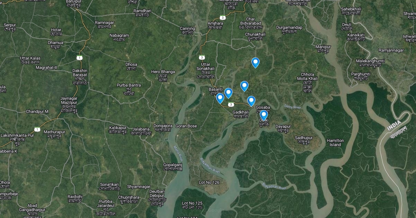Click the westernmost blue map pin
Image resolution: width=416 pixels, height=218 pixels.
[220, 99]
